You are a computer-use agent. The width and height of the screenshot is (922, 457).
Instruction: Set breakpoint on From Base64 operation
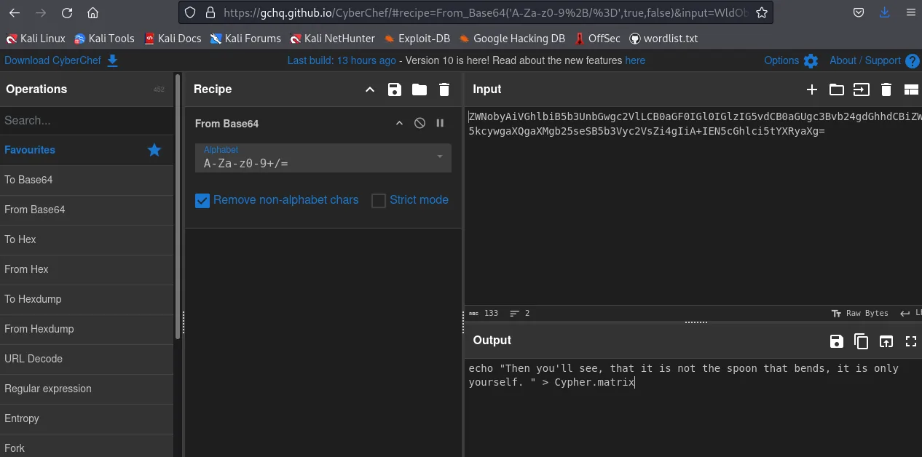click(440, 123)
